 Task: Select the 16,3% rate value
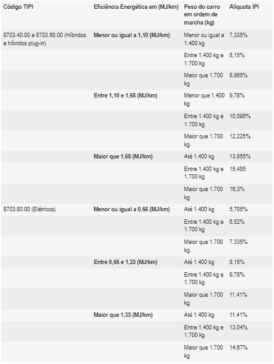click(237, 189)
